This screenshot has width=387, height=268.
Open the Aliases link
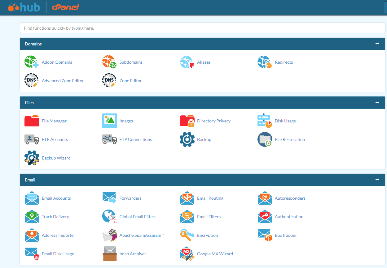point(204,62)
